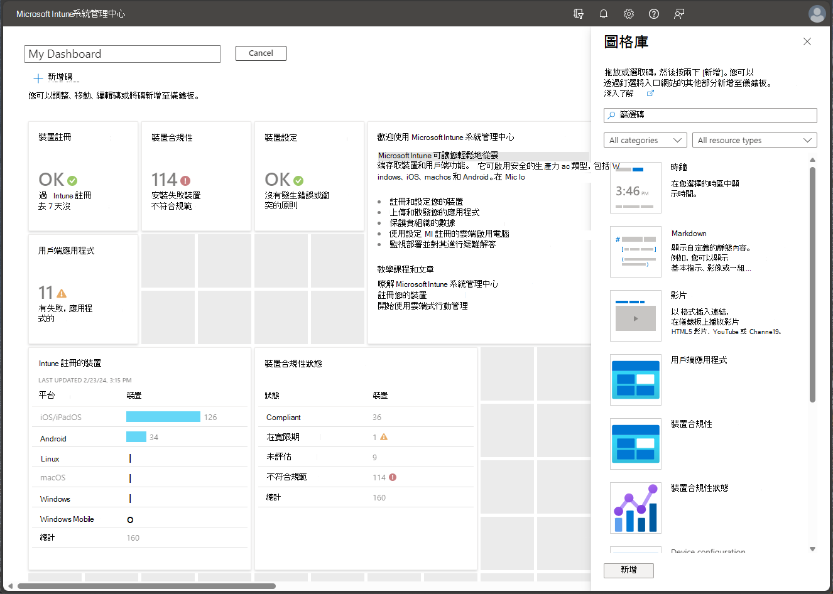This screenshot has width=833, height=594.
Task: Open the All resource types dropdown
Action: click(754, 140)
